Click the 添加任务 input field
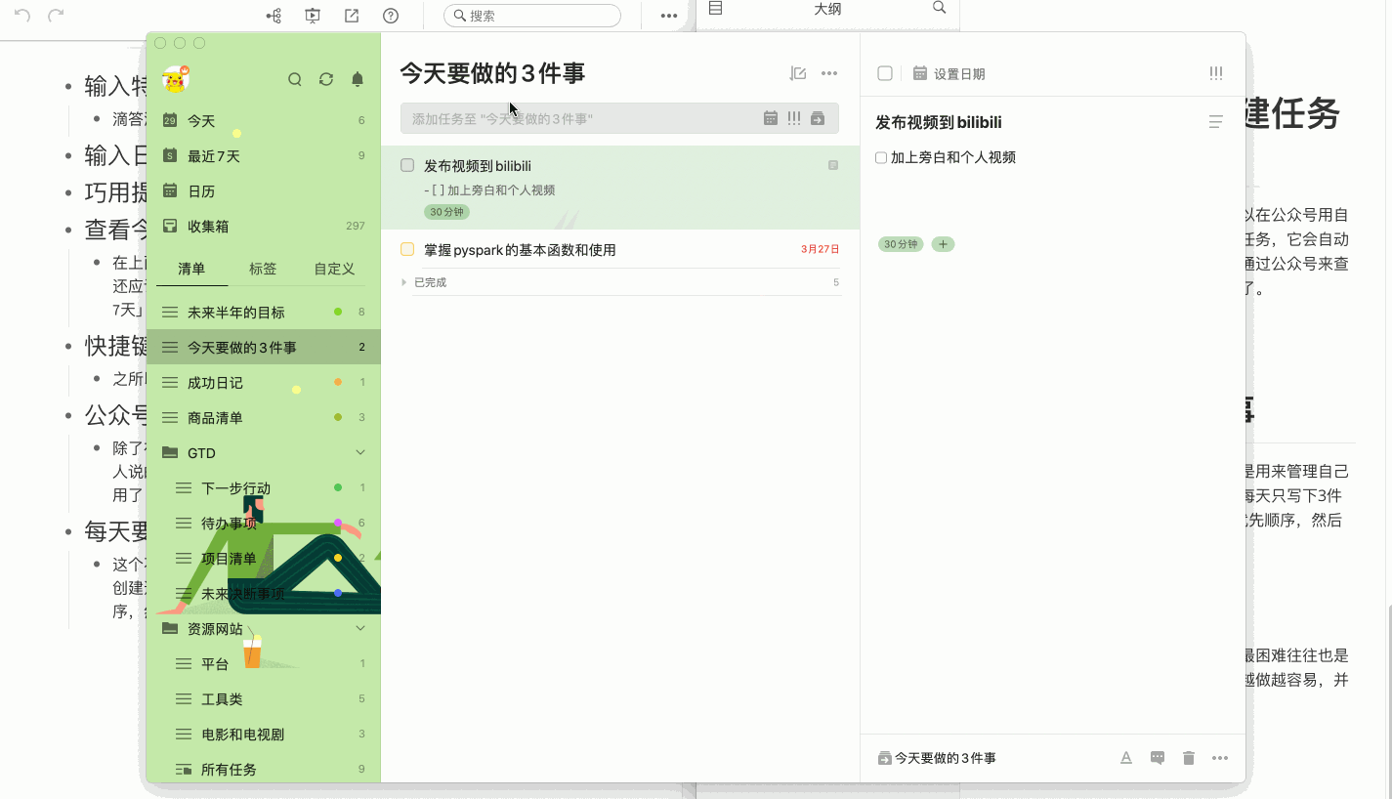 [x=582, y=118]
